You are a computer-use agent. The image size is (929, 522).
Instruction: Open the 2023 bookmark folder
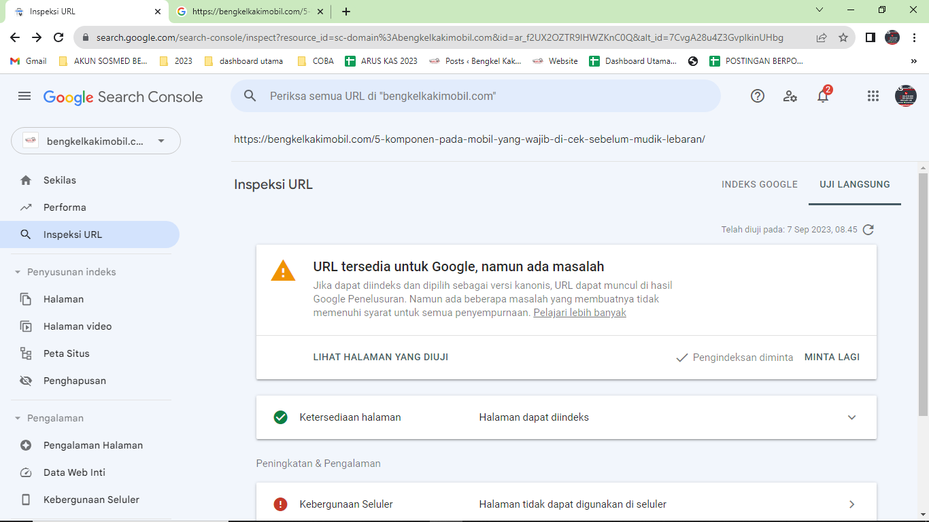[x=175, y=61]
